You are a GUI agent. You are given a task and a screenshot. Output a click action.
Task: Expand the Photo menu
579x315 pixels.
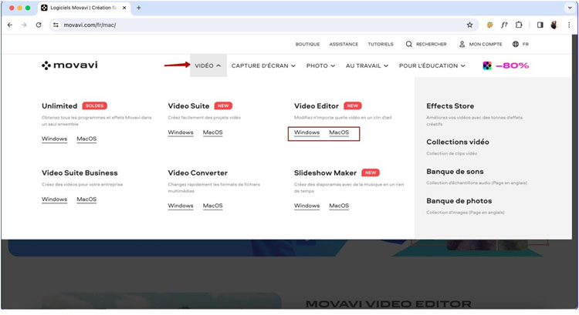320,65
